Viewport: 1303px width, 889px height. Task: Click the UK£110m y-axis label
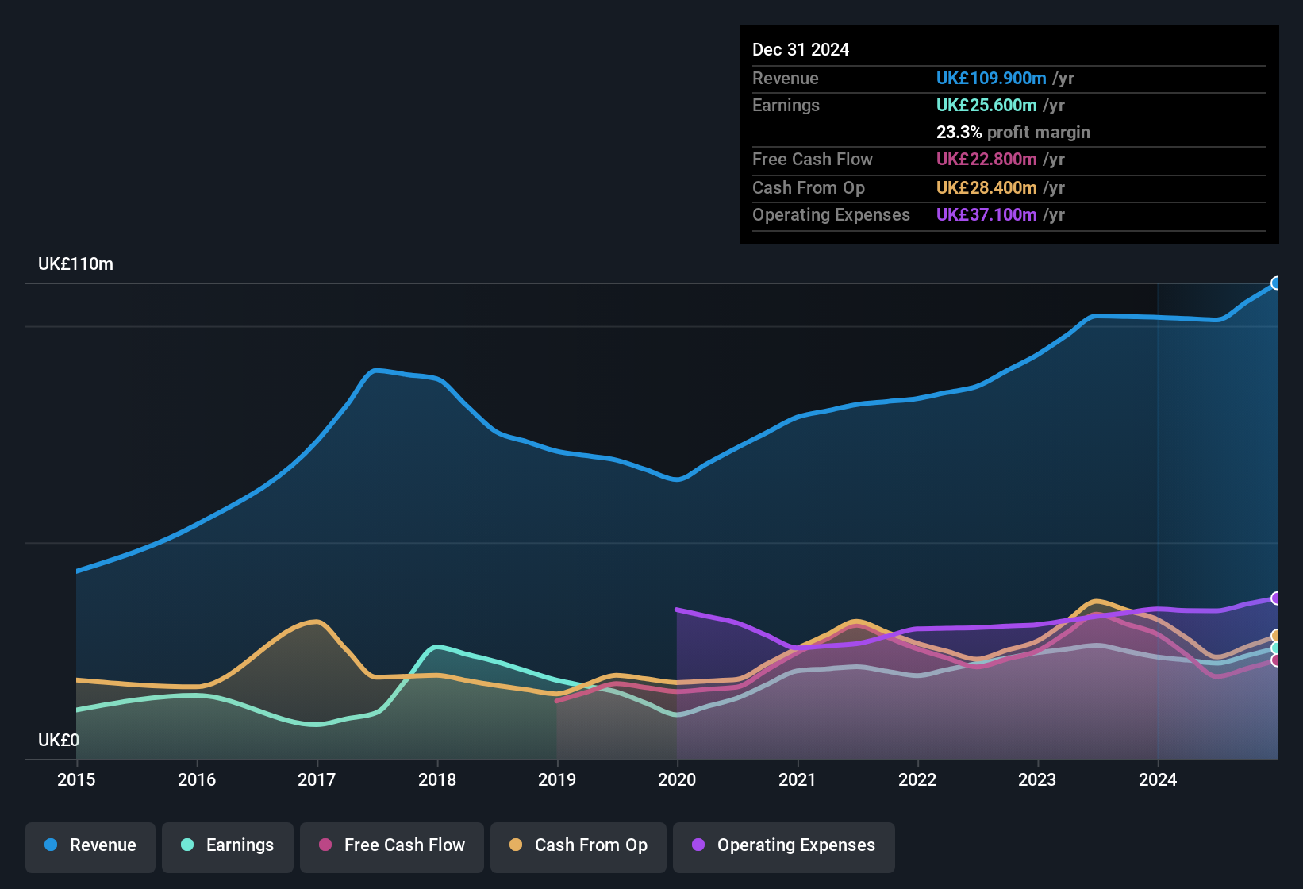pos(75,264)
